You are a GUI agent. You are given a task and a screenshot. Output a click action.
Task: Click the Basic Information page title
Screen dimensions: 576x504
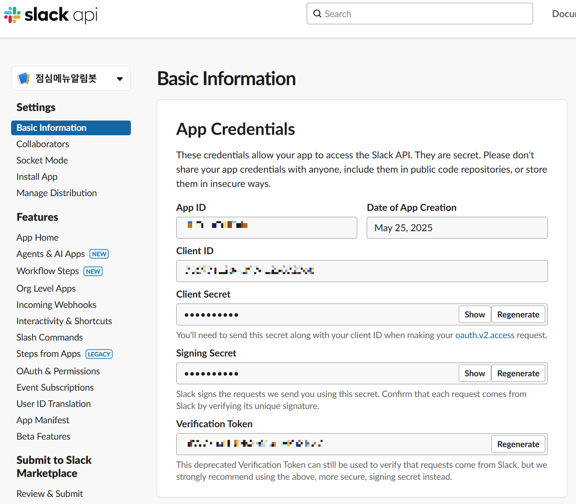(226, 78)
